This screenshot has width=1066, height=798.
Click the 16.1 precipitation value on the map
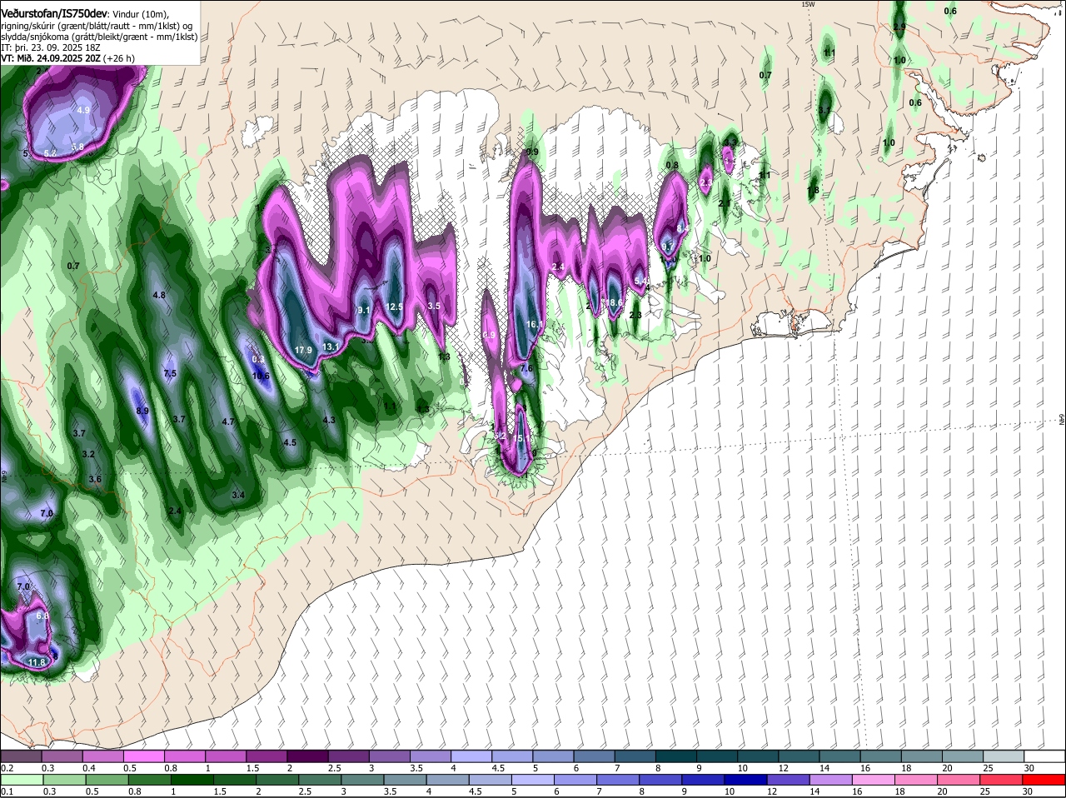pyautogui.click(x=535, y=324)
